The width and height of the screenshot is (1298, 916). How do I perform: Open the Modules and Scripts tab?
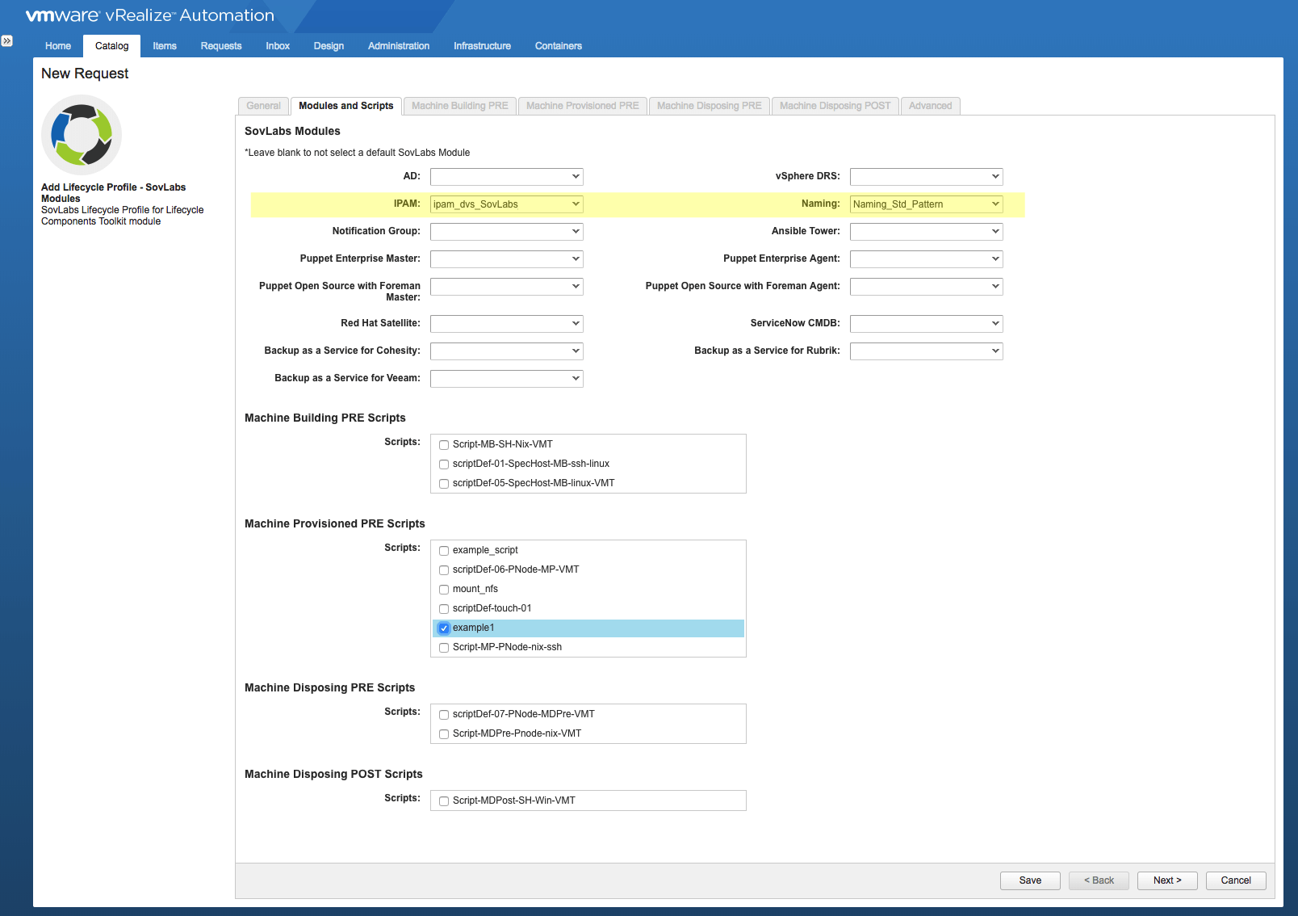pyautogui.click(x=345, y=106)
